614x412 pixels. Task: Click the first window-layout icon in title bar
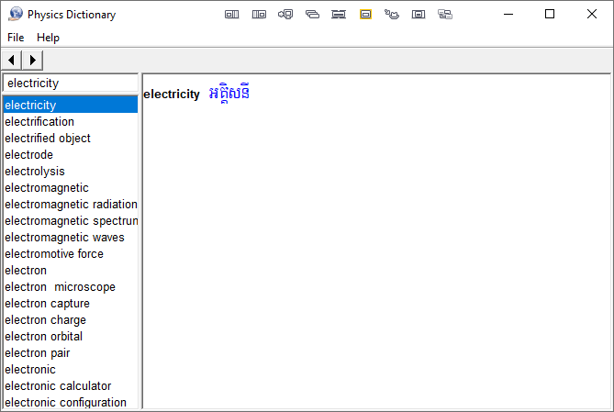(x=232, y=15)
